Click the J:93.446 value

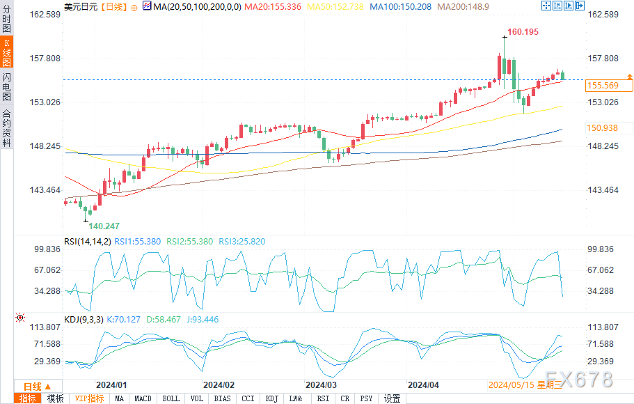(x=203, y=320)
